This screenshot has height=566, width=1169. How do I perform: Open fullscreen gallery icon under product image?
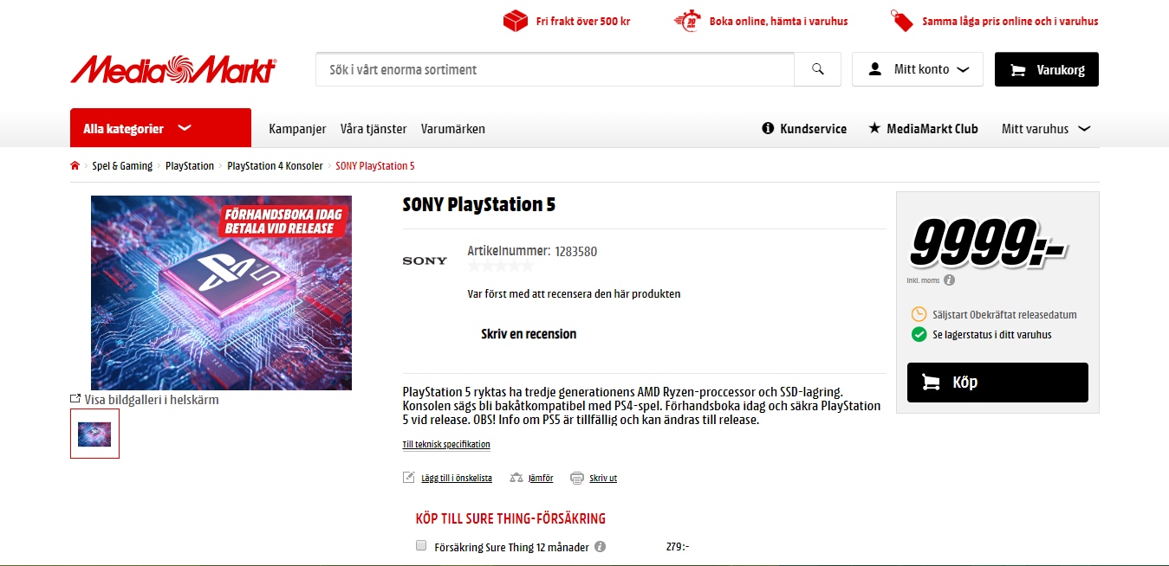point(75,399)
